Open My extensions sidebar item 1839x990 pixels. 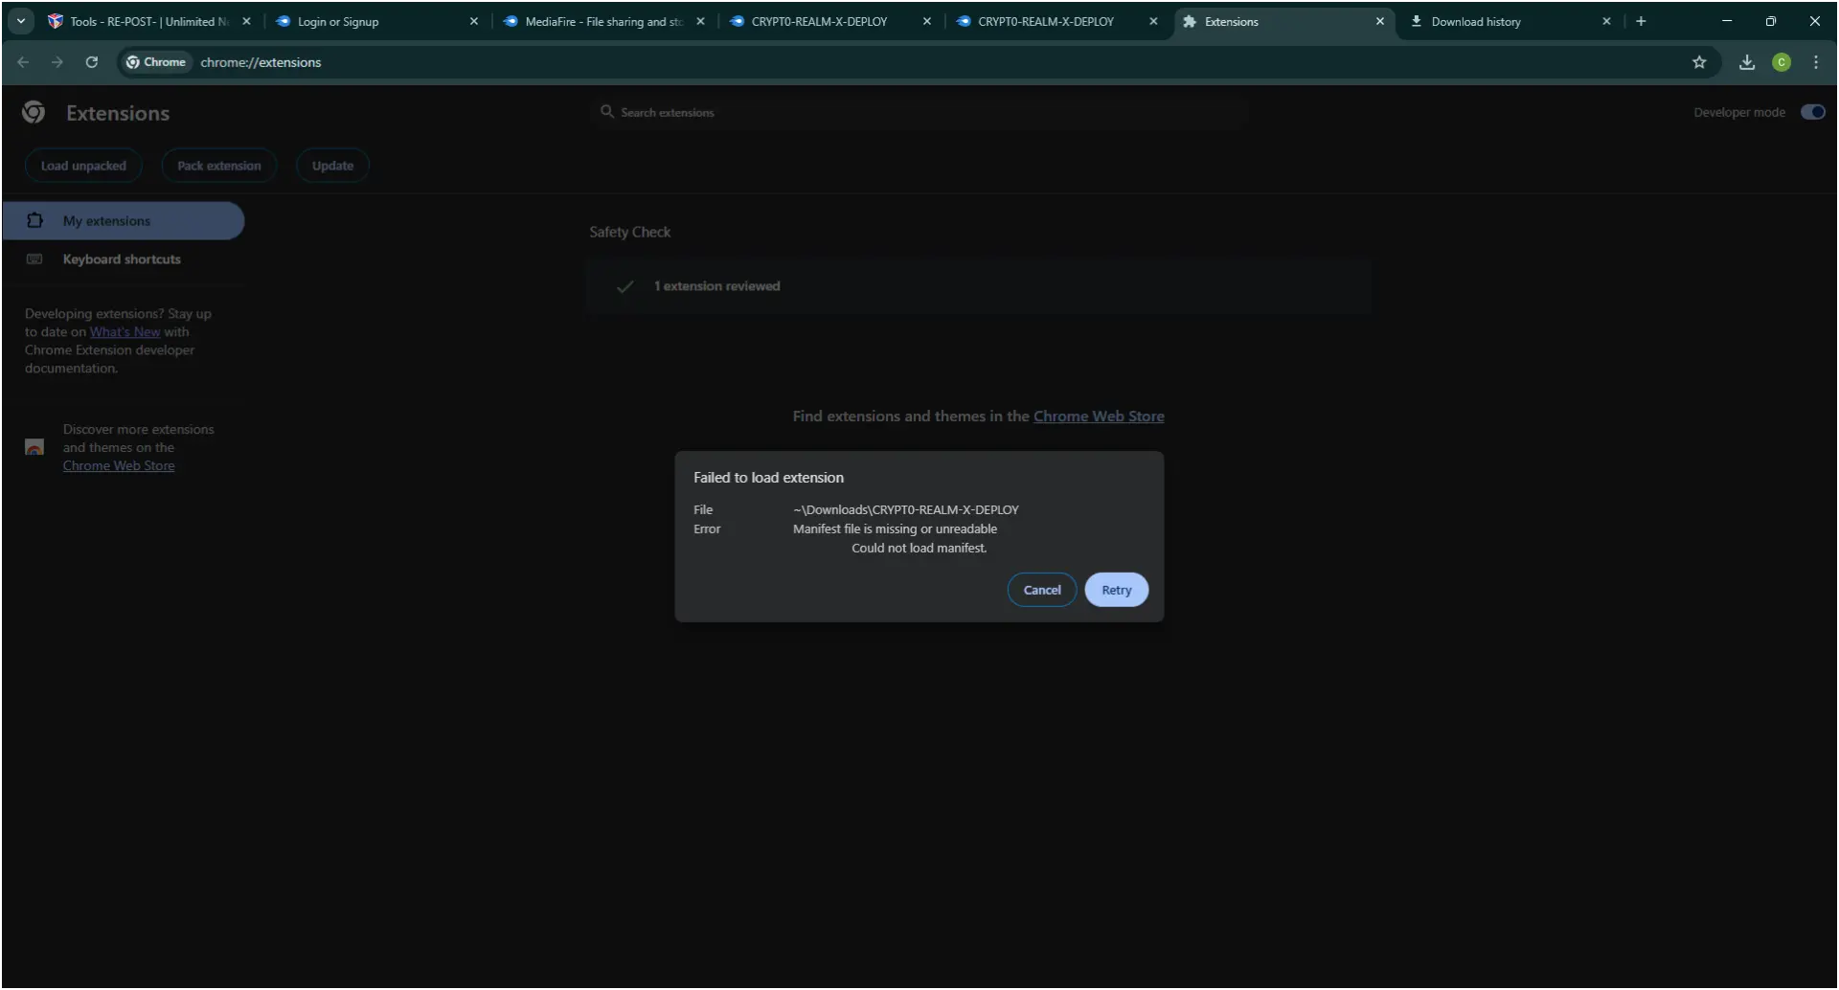tap(124, 221)
